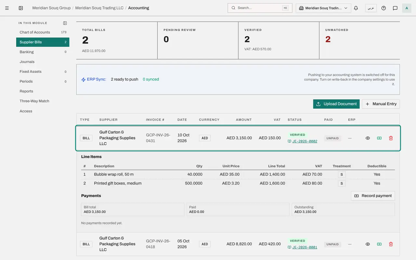
Task: Open the hamburger main menu
Action: pyautogui.click(x=7, y=8)
